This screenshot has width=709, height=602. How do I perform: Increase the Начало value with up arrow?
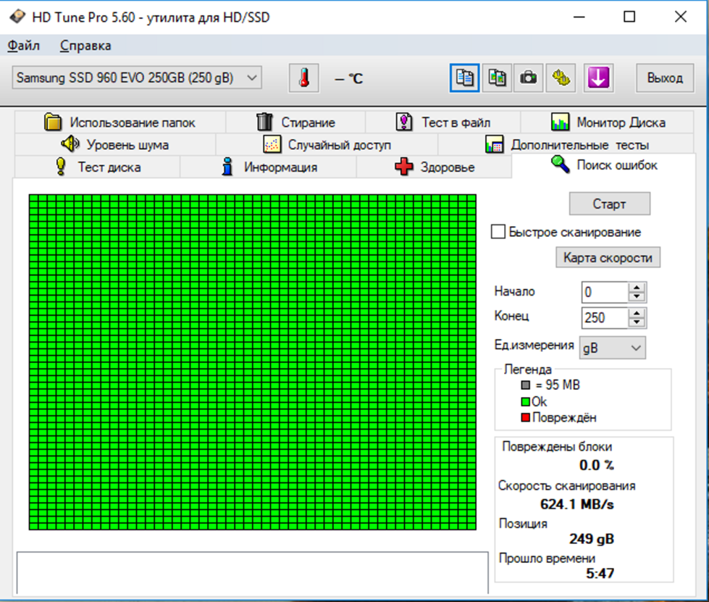coord(637,288)
